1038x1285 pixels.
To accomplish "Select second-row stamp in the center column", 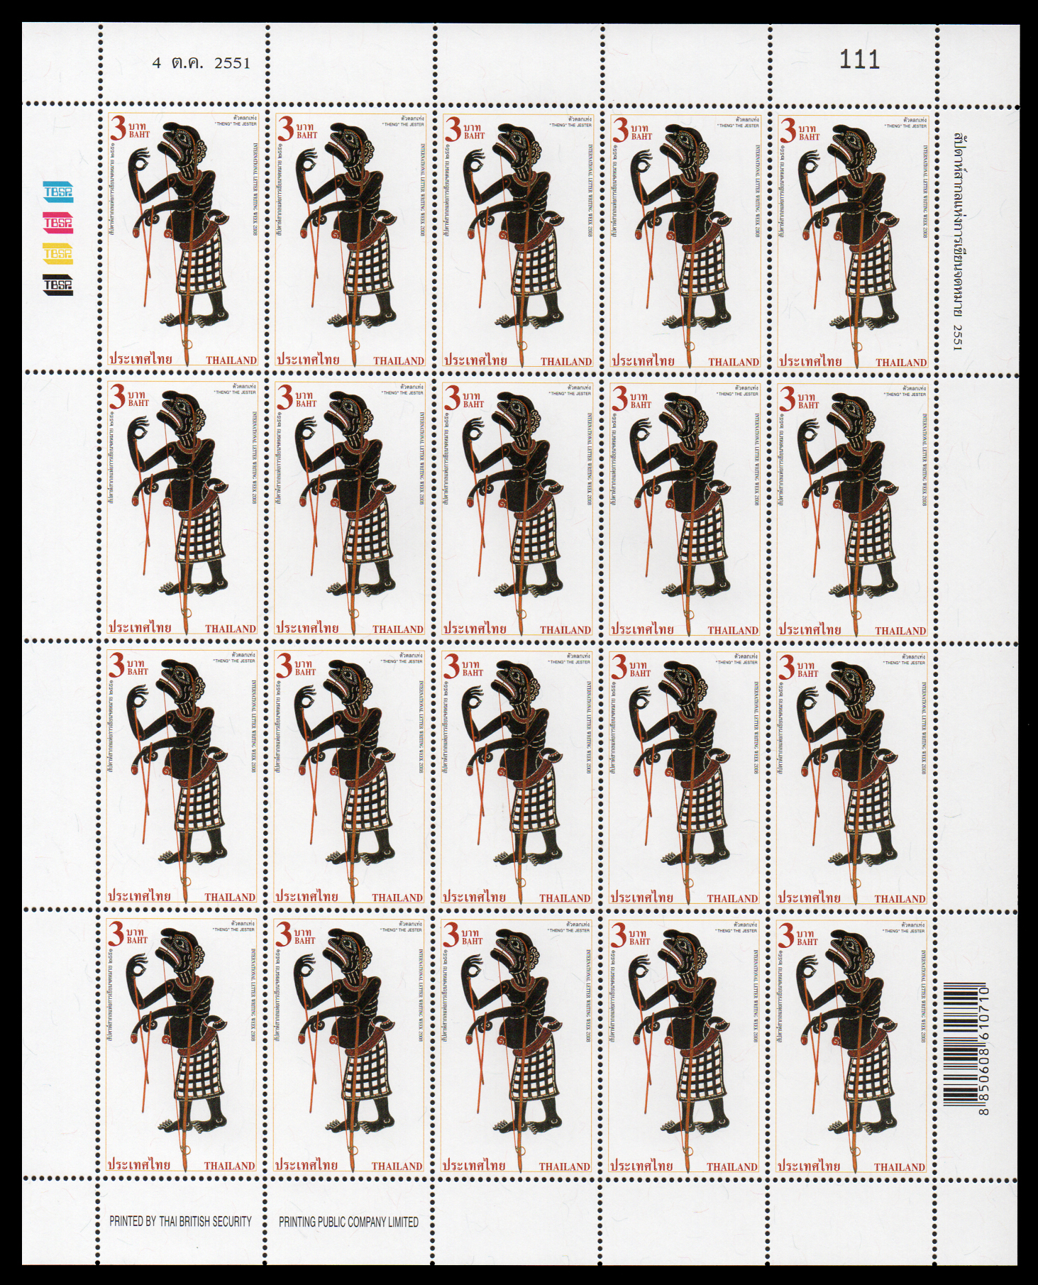I will pos(517,508).
